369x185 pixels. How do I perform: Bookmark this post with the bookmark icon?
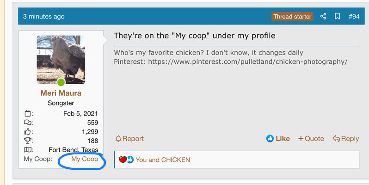pyautogui.click(x=337, y=16)
